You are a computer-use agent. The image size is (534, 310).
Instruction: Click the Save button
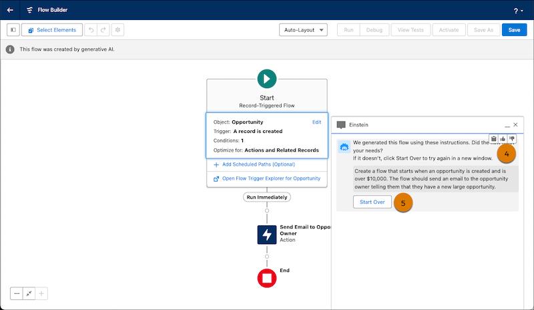514,30
